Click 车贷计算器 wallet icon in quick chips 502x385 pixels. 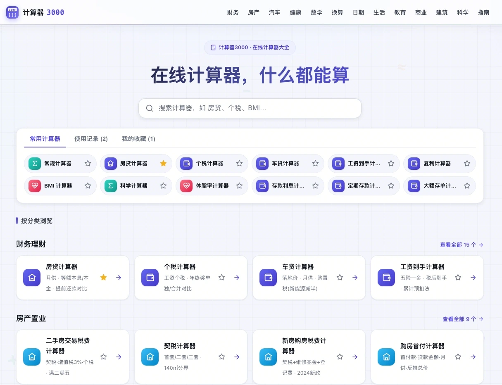[262, 164]
